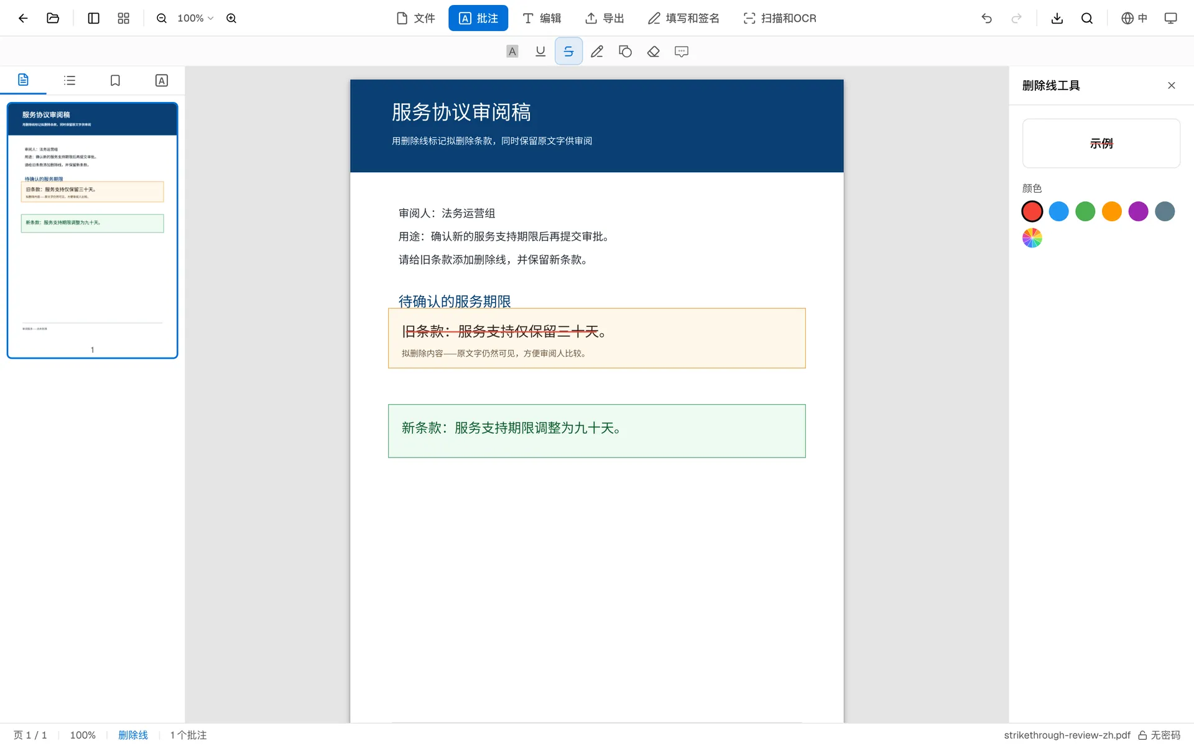Choose the purple color swatch

pos(1138,211)
